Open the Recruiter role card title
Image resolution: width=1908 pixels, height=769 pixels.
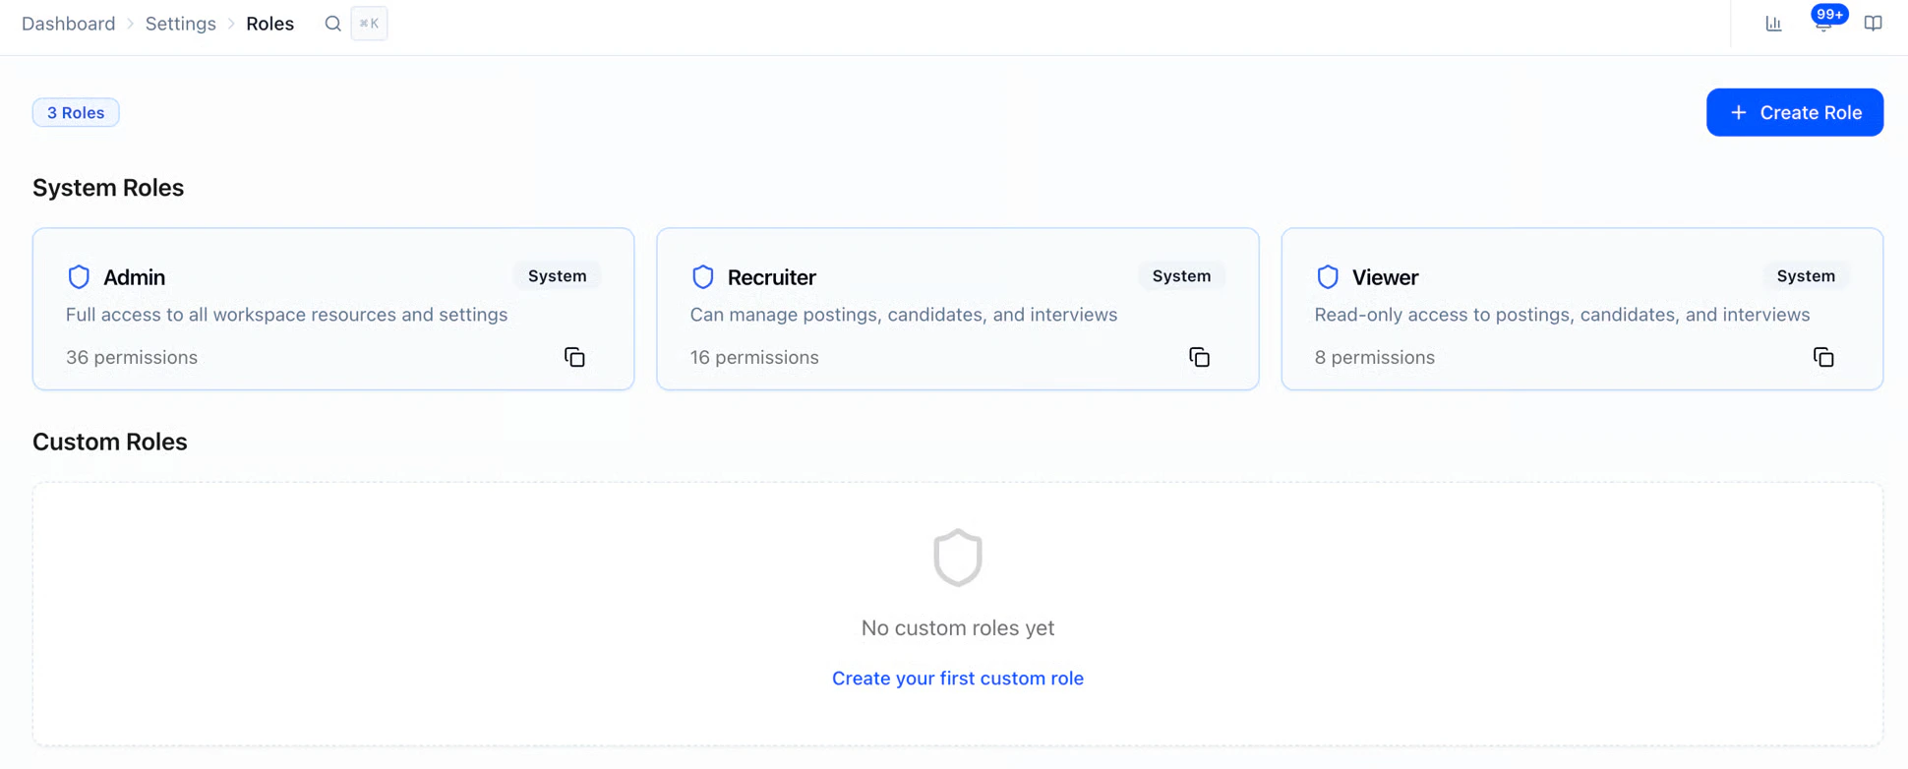click(772, 277)
